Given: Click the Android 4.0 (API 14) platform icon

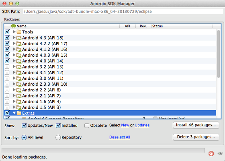Looking at the screenshot, I should click(19, 61).
